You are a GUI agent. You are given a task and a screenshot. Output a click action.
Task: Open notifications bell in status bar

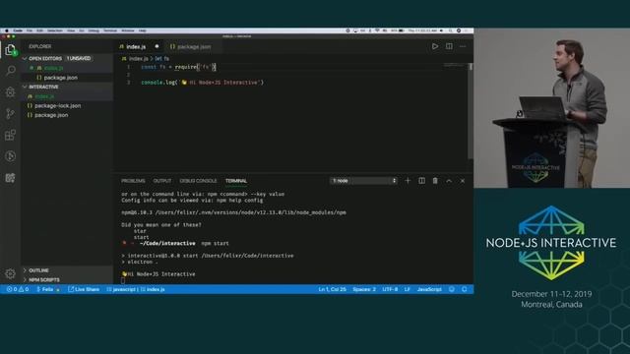click(x=464, y=289)
